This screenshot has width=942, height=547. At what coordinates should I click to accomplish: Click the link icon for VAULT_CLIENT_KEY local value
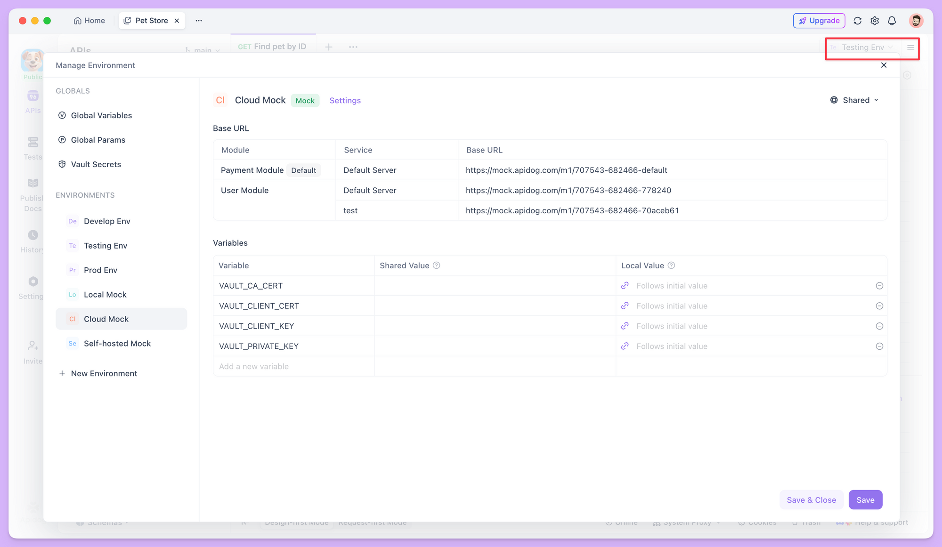(x=625, y=326)
